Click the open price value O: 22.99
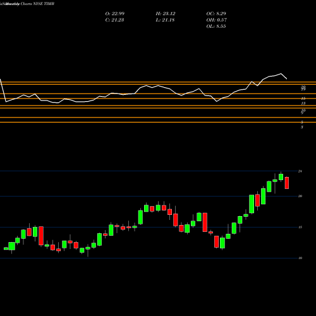The height and width of the screenshot is (316, 316). [x=115, y=14]
